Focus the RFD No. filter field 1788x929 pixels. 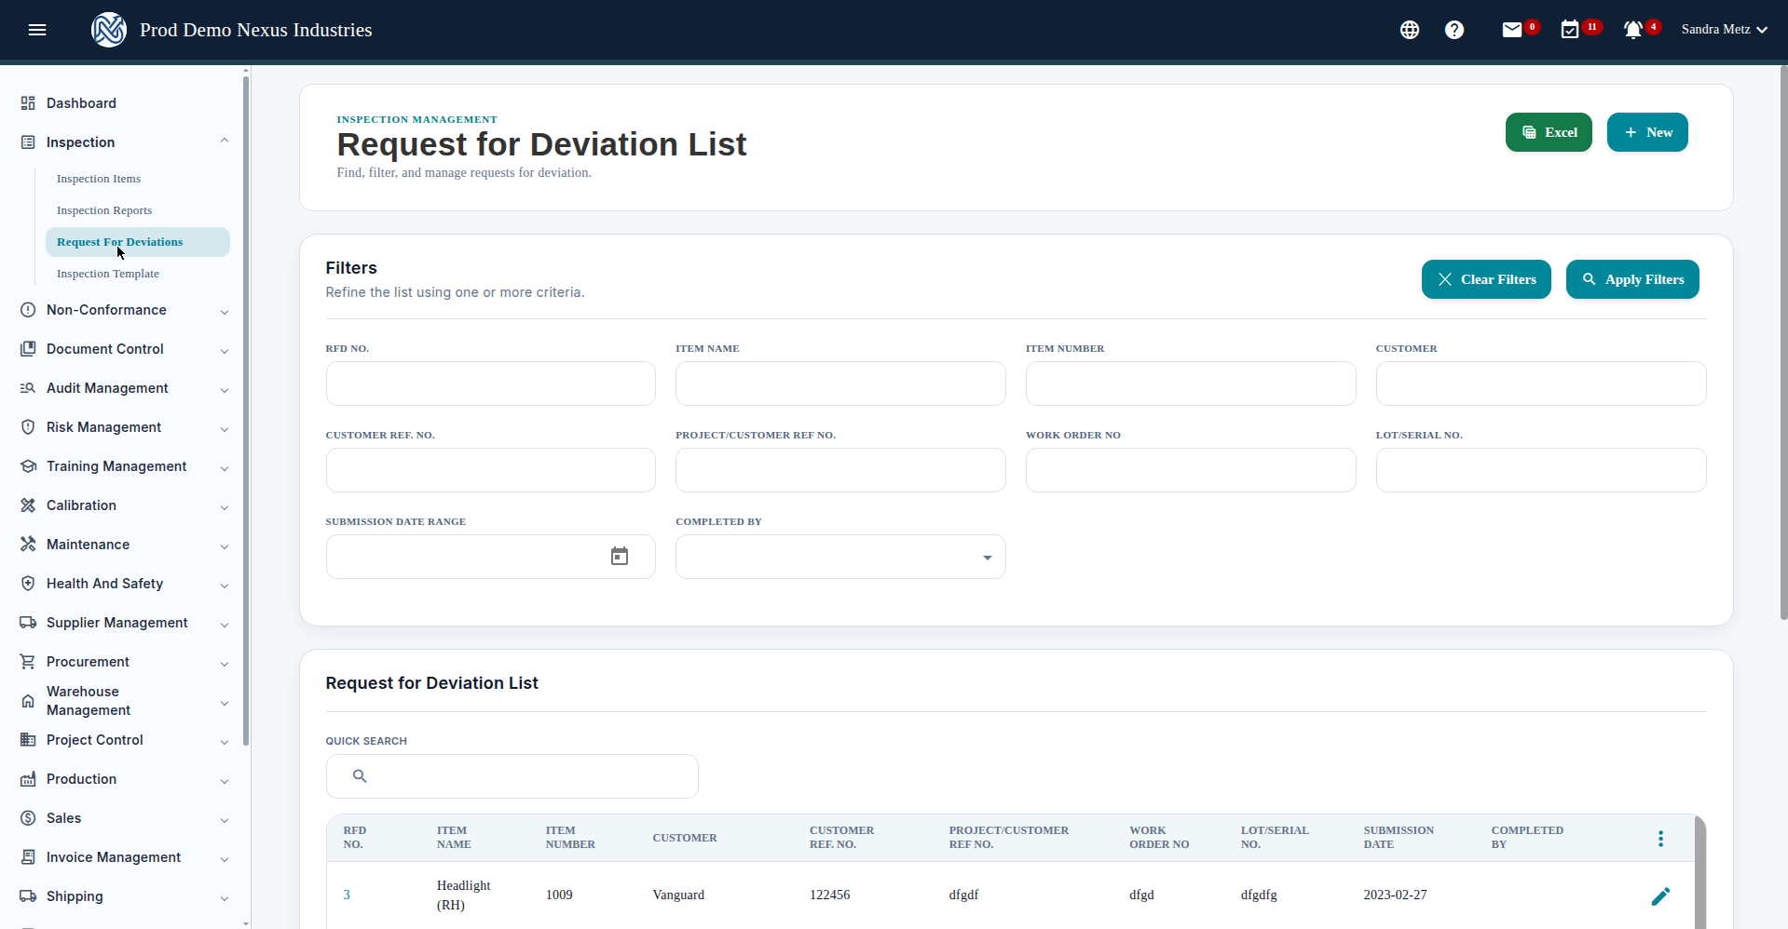click(491, 384)
